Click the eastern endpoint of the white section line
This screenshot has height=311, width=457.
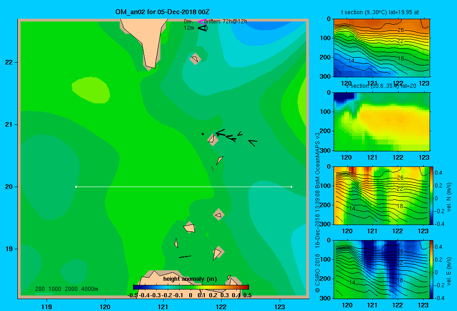(292, 187)
